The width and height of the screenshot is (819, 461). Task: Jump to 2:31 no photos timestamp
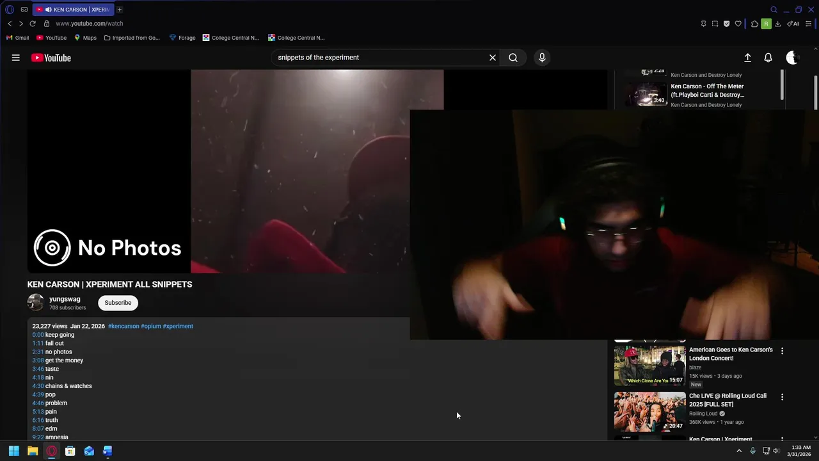click(38, 352)
